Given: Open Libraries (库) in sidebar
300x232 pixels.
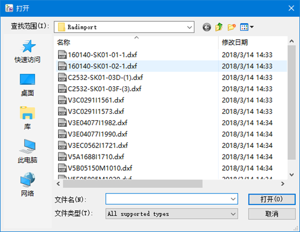Looking at the screenshot, I should (28, 118).
